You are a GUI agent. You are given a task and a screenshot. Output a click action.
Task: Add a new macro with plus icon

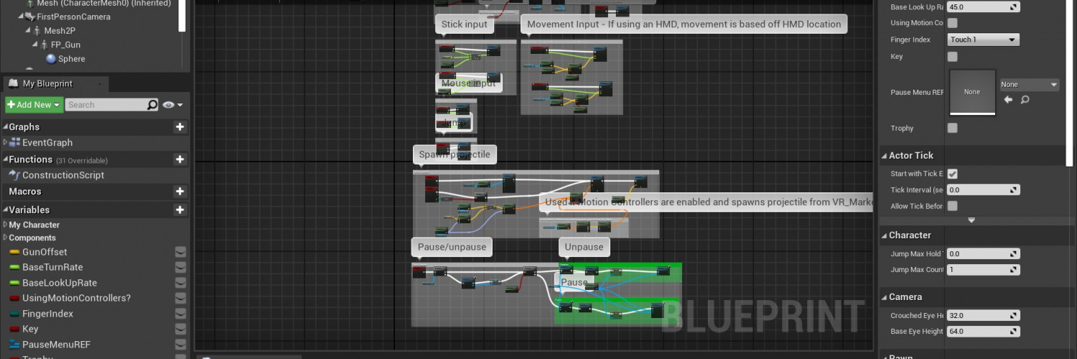[x=179, y=192]
